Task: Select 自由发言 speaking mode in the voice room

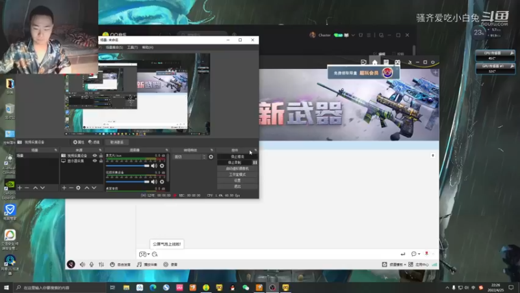Action: click(120, 264)
